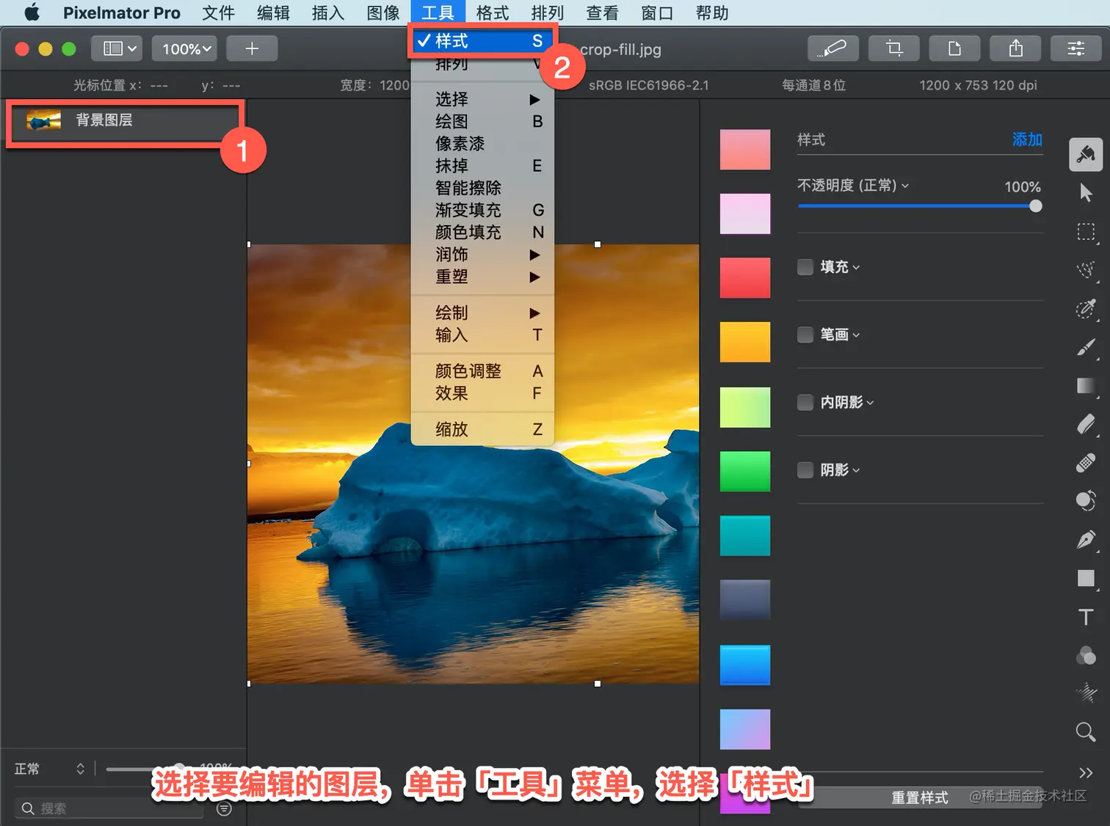1110x826 pixels.
Task: Open the 选择 submenu
Action: point(482,99)
